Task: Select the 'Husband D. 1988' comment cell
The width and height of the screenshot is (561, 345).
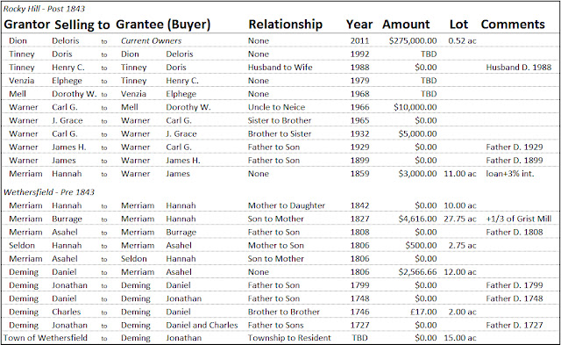Action: (x=518, y=68)
